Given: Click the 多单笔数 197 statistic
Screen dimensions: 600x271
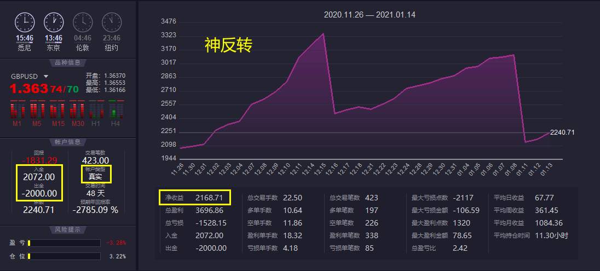Looking at the screenshot, I should tap(354, 211).
